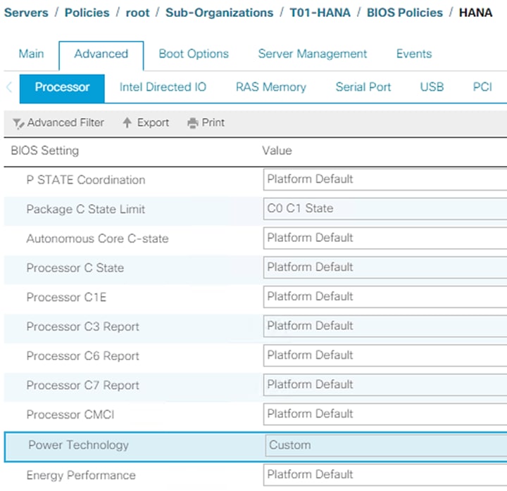Switch to the Boot Options tab

pyautogui.click(x=194, y=54)
